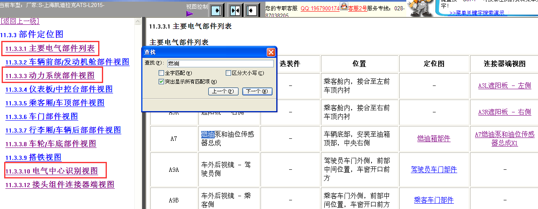The height and width of the screenshot is (209, 538).
Task: Click the 连接器端视图 column header
Action: (504, 64)
